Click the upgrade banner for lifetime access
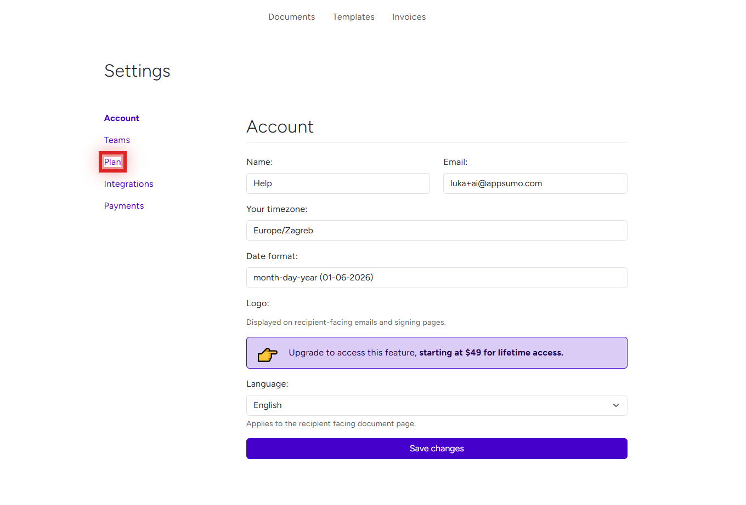This screenshot has width=746, height=505. point(437,353)
